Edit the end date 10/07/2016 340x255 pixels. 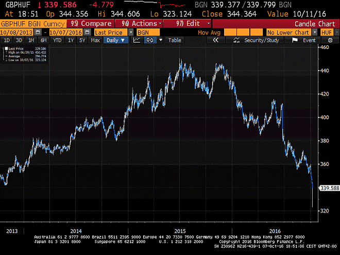tap(66, 32)
